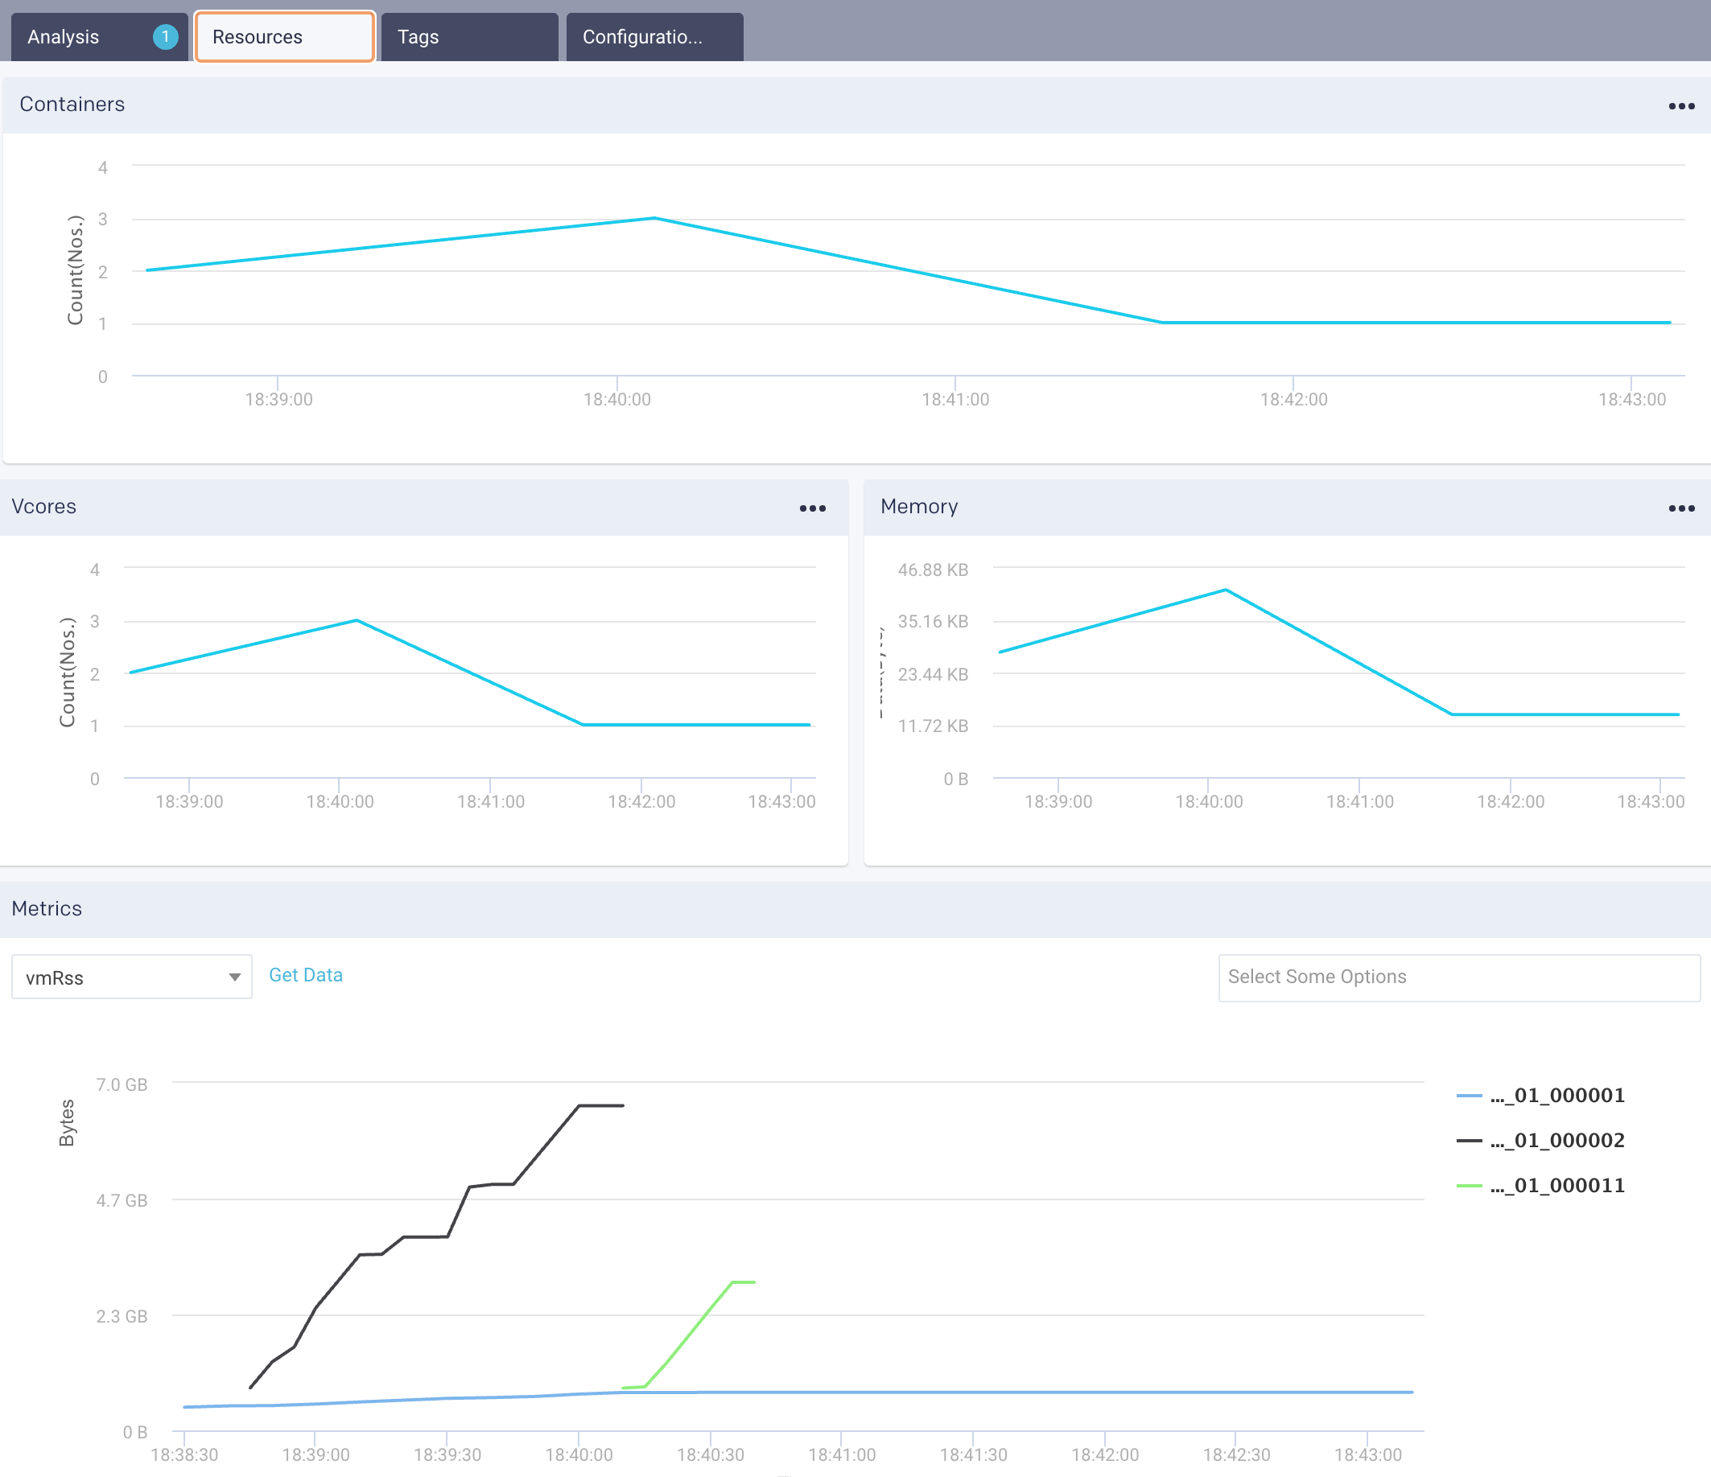Viewport: 1711px width, 1477px height.
Task: Click the 18:42:30 Metrics time label
Action: click(x=1236, y=1454)
